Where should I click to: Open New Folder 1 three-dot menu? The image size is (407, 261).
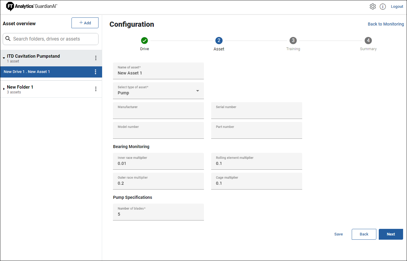[x=96, y=89]
